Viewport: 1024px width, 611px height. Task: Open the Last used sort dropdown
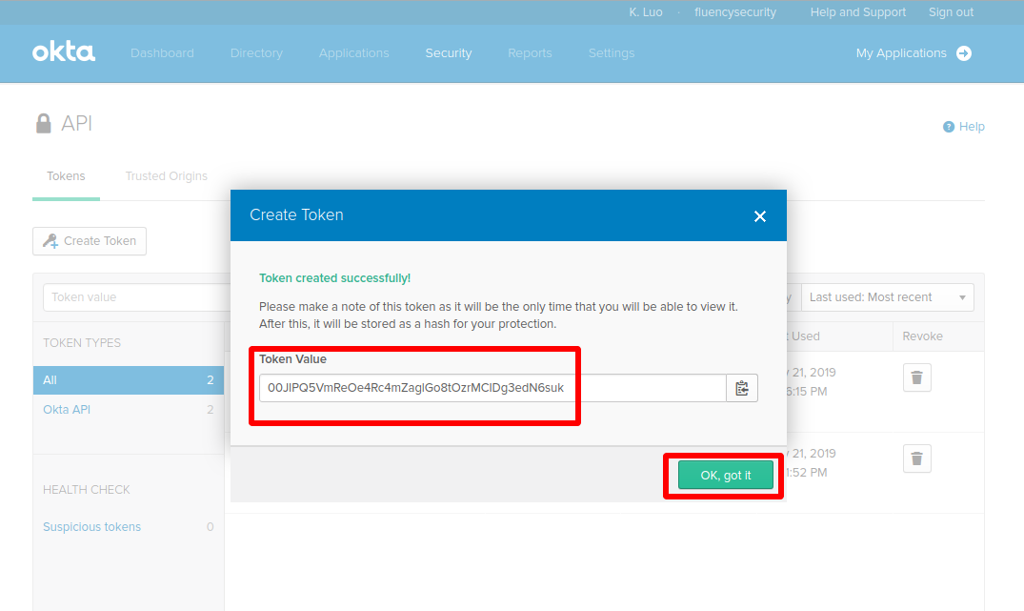click(888, 297)
